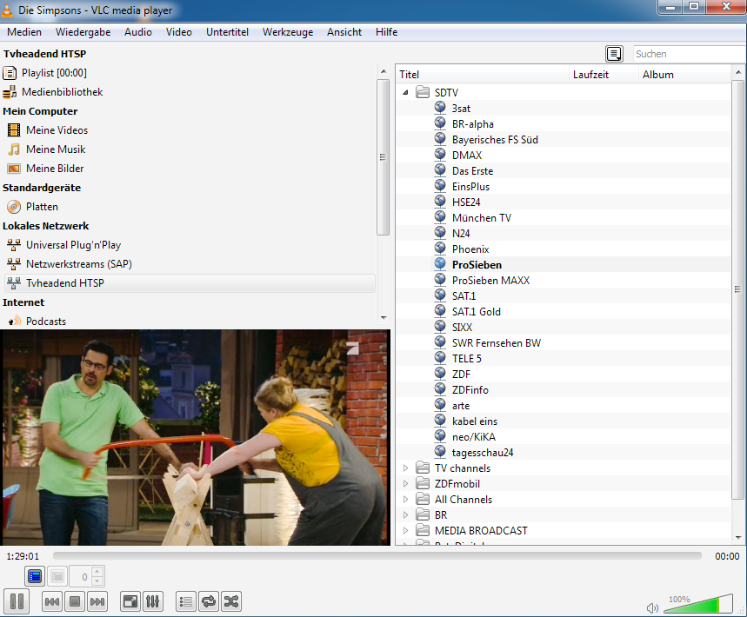Toggle shuffle random playback

coord(231,601)
